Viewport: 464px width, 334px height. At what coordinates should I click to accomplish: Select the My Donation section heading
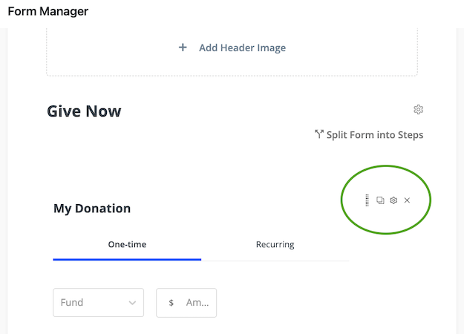92,209
